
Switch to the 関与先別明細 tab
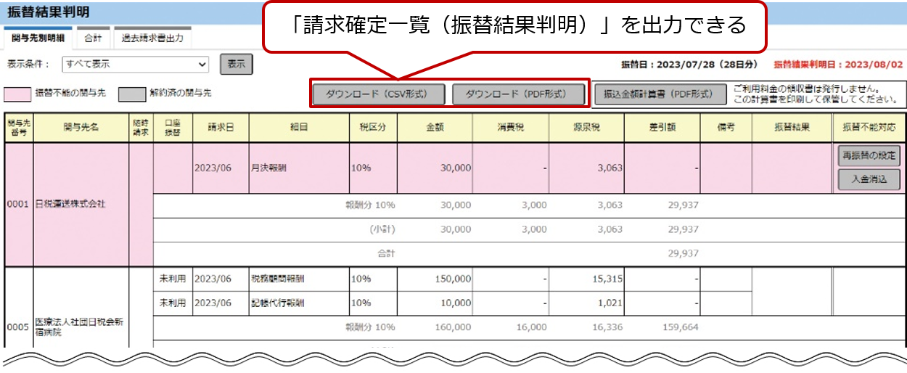[37, 38]
